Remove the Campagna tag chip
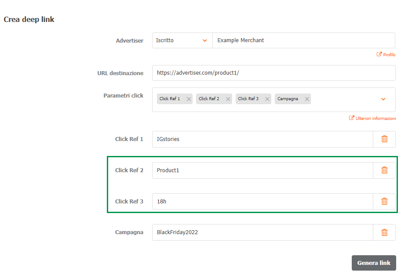This screenshot has width=401, height=275. [x=307, y=99]
